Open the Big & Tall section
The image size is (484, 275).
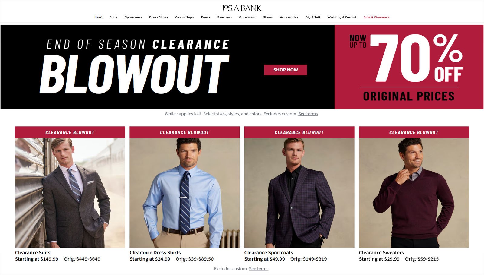[x=313, y=17]
